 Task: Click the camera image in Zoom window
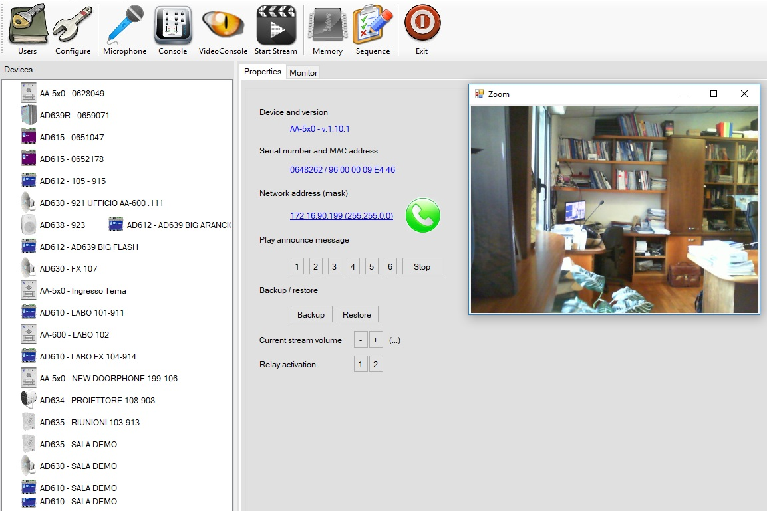[x=614, y=209]
